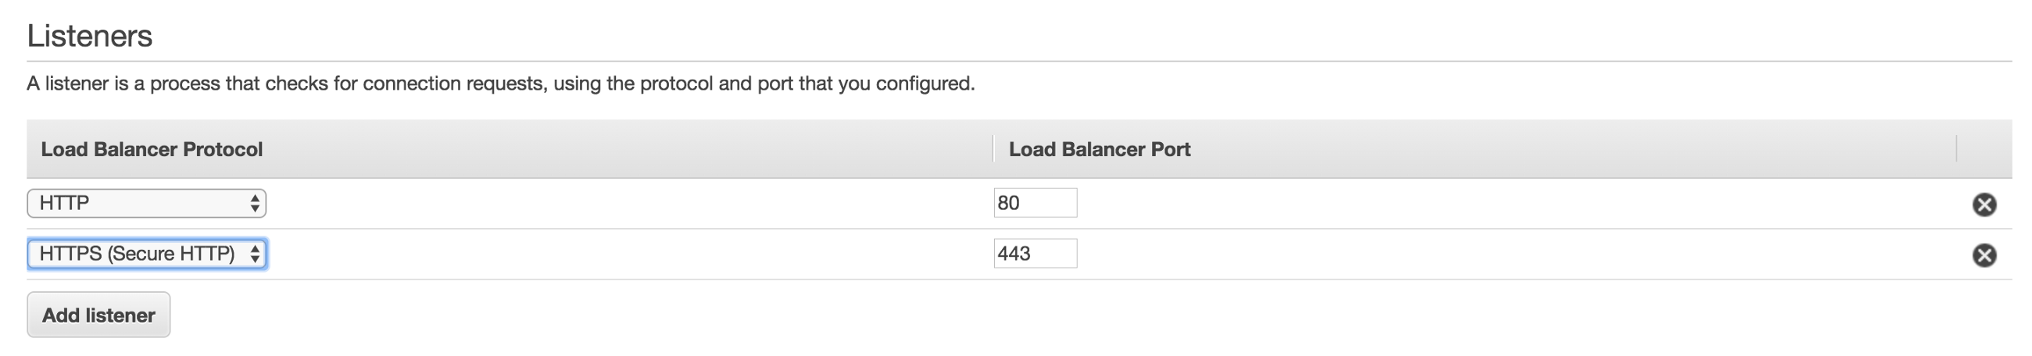Click the empty header cell above remove icons
Image resolution: width=2032 pixels, height=356 pixels.
click(1984, 149)
